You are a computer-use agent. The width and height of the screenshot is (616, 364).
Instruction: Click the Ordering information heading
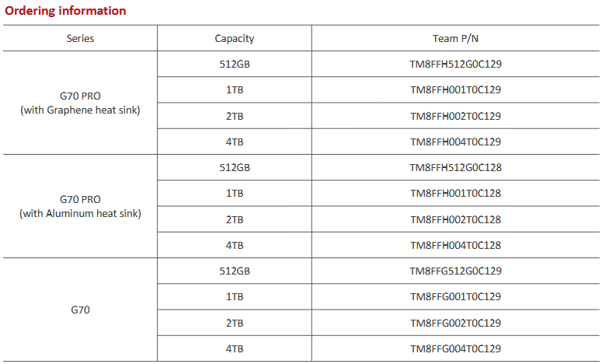(65, 11)
